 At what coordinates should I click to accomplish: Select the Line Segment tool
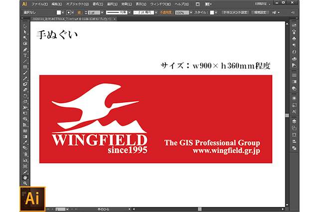coord(25,61)
